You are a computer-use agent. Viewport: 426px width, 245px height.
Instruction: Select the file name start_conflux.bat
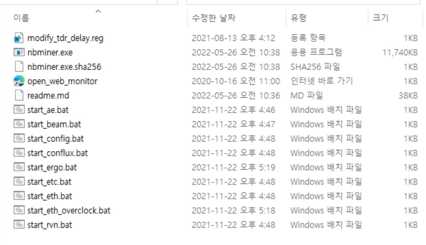pos(58,153)
